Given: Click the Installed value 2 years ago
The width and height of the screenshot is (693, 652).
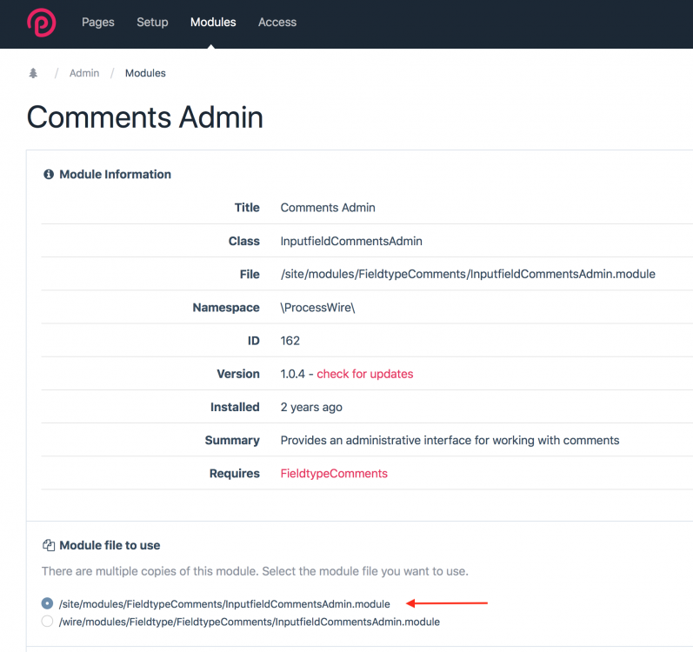Looking at the screenshot, I should [x=311, y=407].
